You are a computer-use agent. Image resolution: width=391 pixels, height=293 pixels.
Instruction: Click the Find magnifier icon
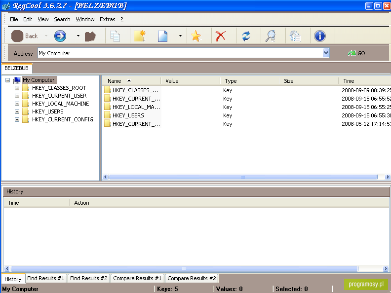coord(271,36)
